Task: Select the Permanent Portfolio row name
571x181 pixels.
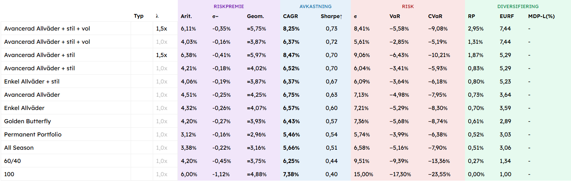Action: point(33,135)
